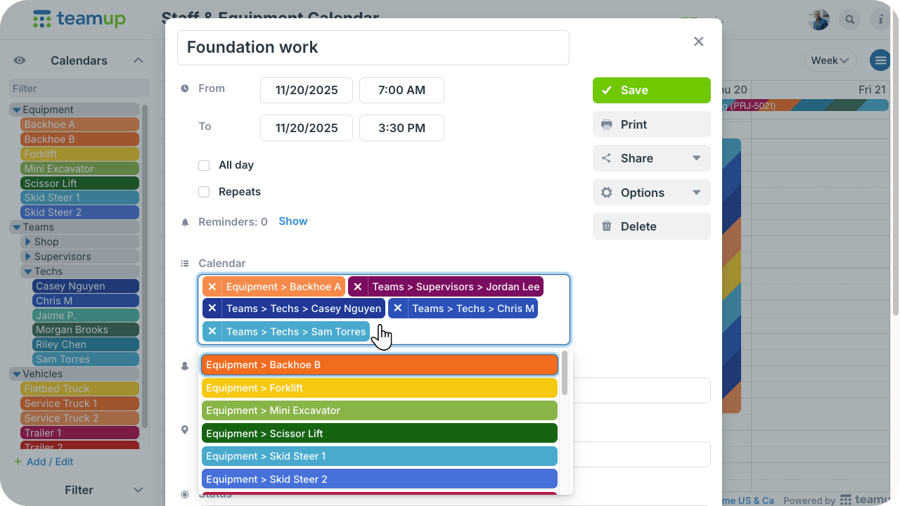900x506 pixels.
Task: Remove Jordan Lee supervisor calendar tag
Action: click(x=358, y=287)
